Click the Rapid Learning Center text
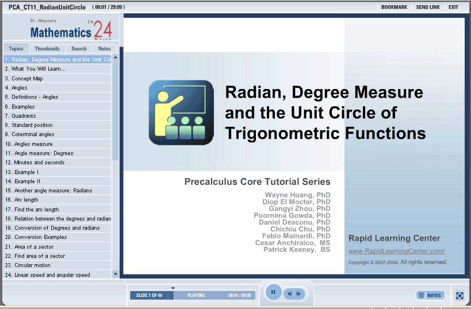 pyautogui.click(x=394, y=238)
